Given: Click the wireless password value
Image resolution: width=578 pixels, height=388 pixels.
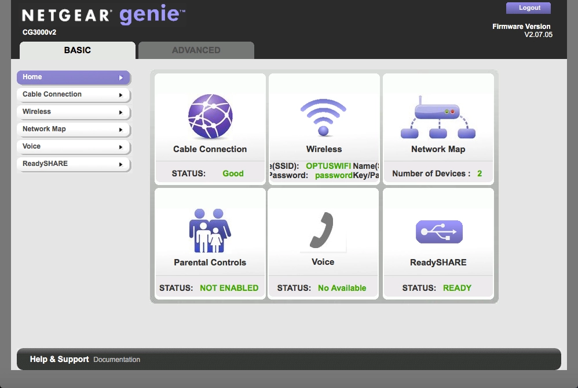Looking at the screenshot, I should click(x=334, y=175).
